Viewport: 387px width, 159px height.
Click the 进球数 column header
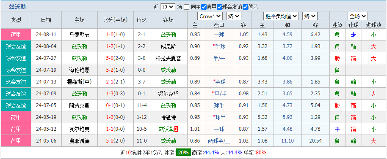point(374,25)
